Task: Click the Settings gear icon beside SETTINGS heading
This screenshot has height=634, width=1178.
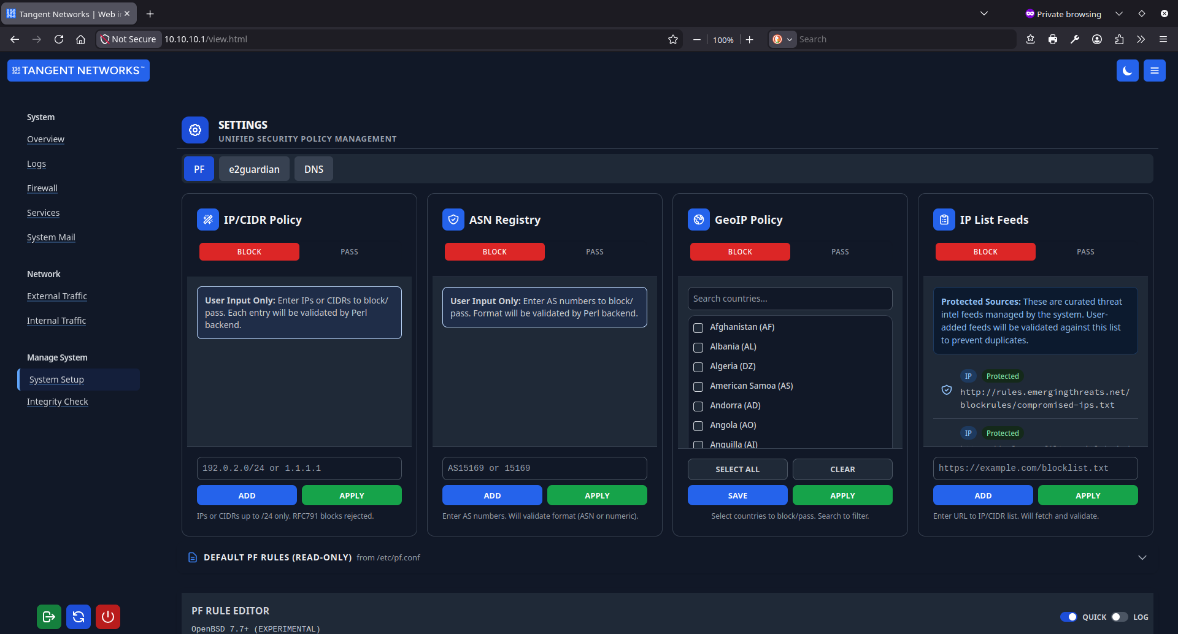Action: 194,130
